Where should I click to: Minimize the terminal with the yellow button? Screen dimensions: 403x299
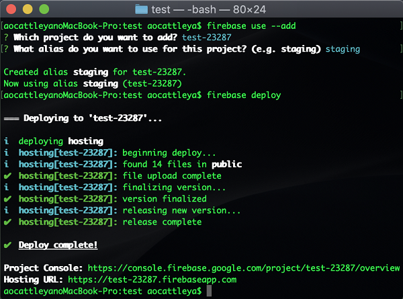point(27,9)
